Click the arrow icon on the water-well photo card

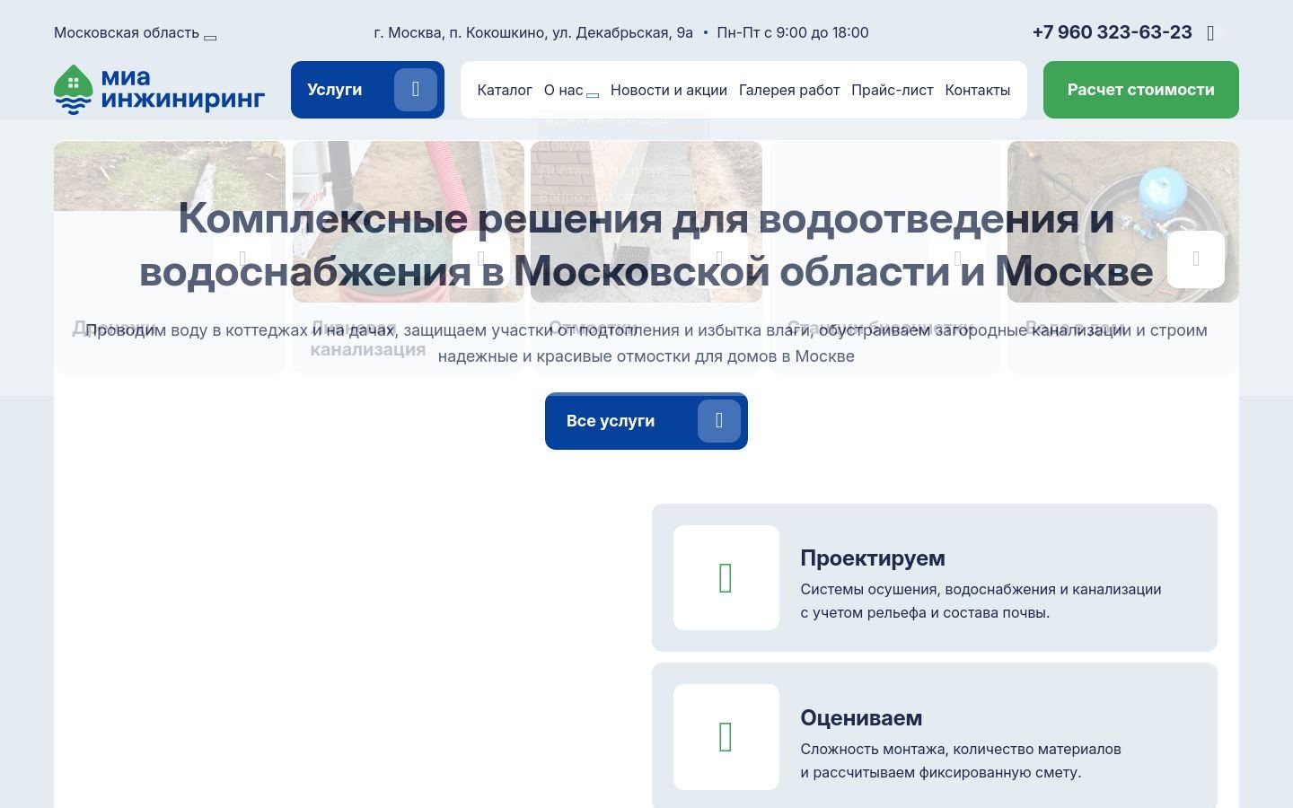1195,259
